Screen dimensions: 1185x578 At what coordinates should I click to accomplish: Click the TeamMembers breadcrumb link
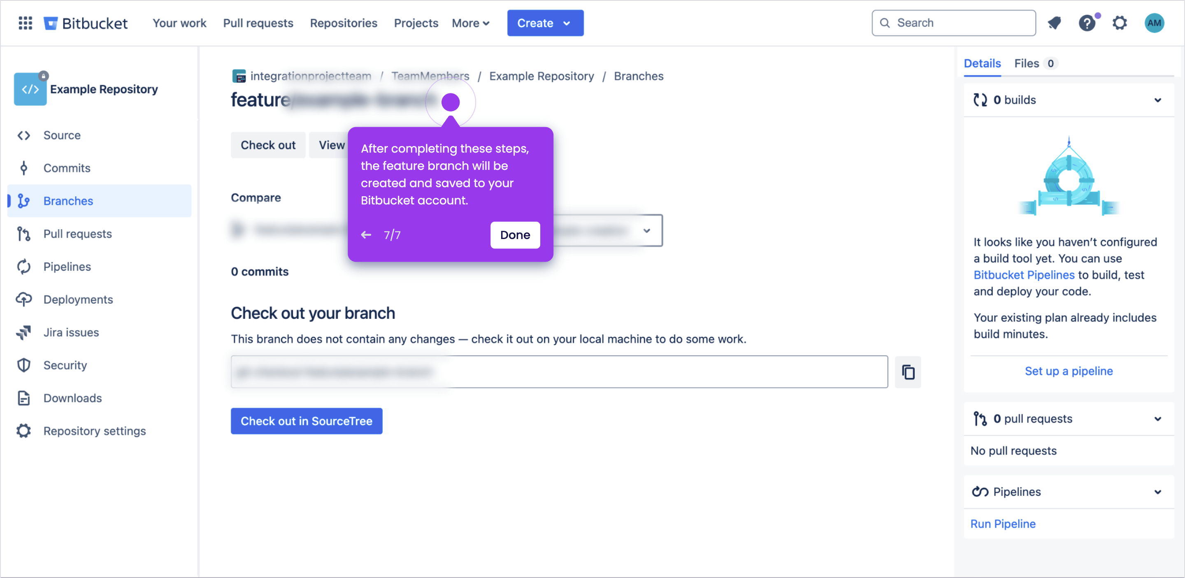[430, 76]
